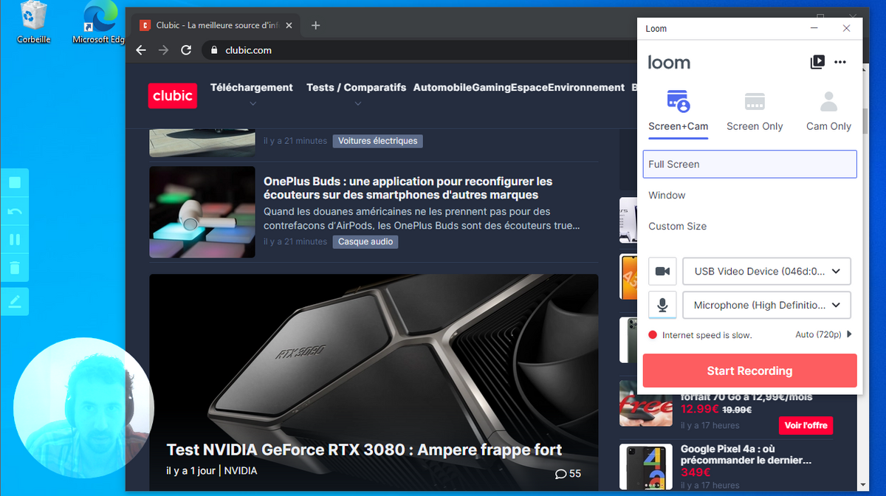This screenshot has height=496, width=886.
Task: Open Loom video library icon
Action: (817, 62)
